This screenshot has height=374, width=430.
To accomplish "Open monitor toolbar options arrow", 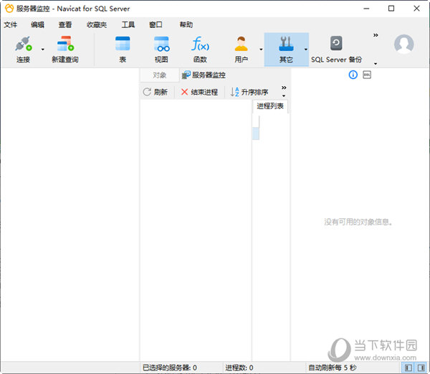I will [284, 96].
